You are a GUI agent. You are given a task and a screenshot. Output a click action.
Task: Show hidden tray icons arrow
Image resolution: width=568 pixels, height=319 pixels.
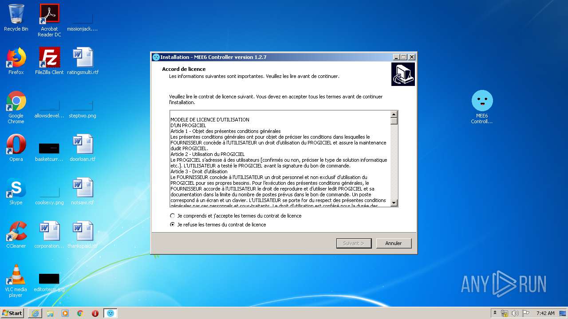pyautogui.click(x=495, y=313)
